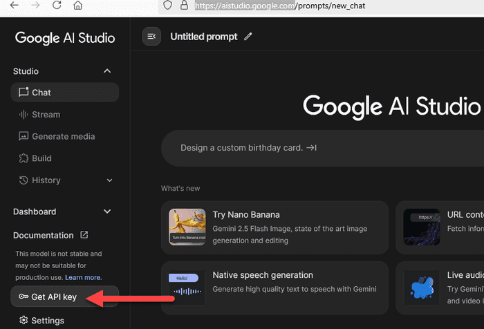
Task: Open the Try Nano Banana card thumbnail
Action: (x=187, y=227)
